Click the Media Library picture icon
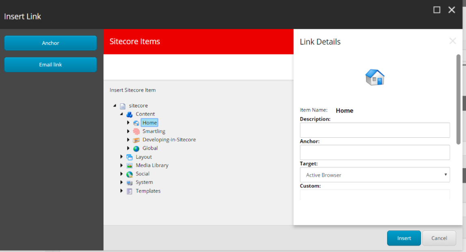466x252 pixels. click(x=129, y=165)
